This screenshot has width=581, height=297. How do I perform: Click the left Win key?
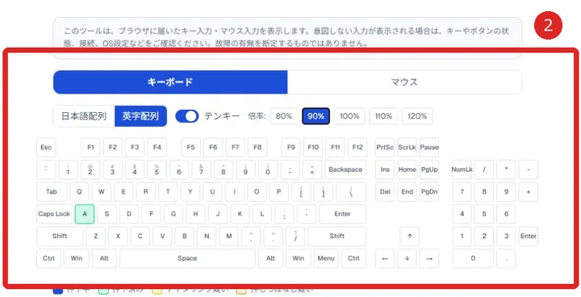77,258
